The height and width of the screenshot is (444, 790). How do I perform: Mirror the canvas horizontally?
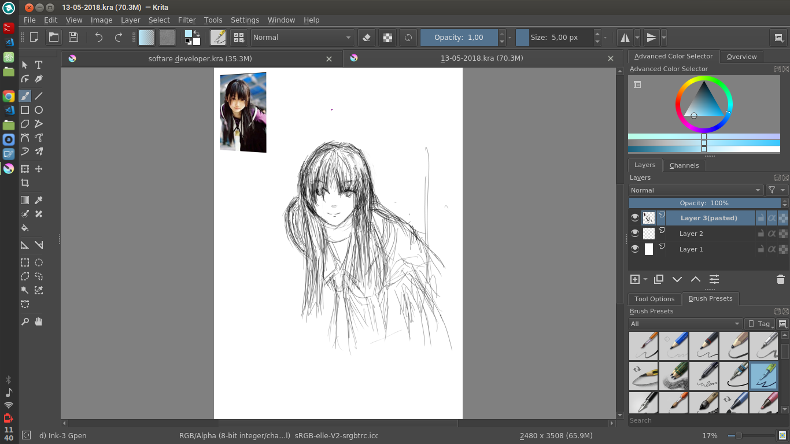click(x=625, y=37)
